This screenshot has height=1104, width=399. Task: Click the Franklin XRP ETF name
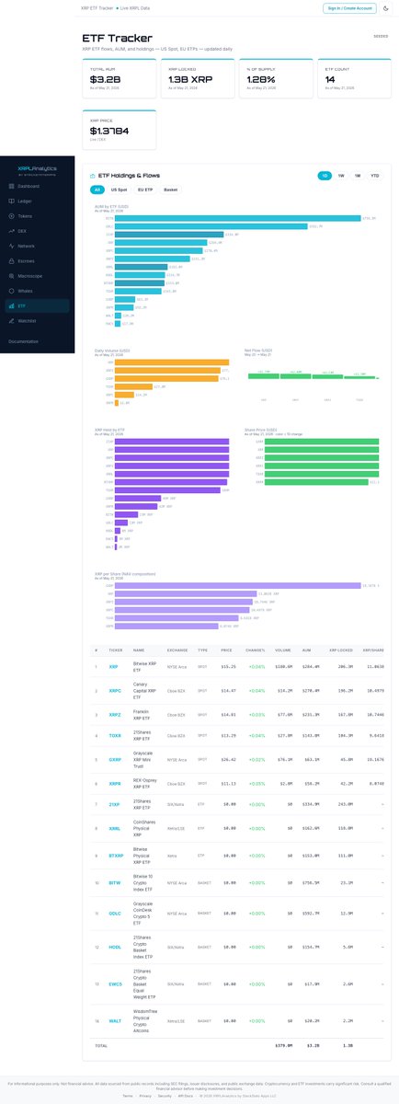[143, 714]
